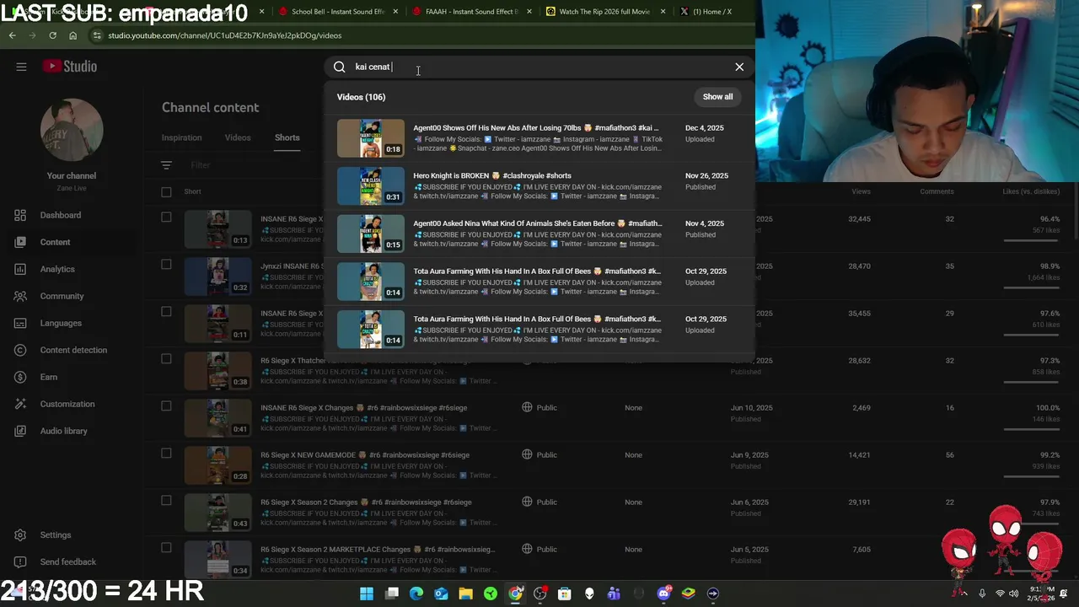Click the YouTube Studio logo
The height and width of the screenshot is (607, 1079).
70,67
